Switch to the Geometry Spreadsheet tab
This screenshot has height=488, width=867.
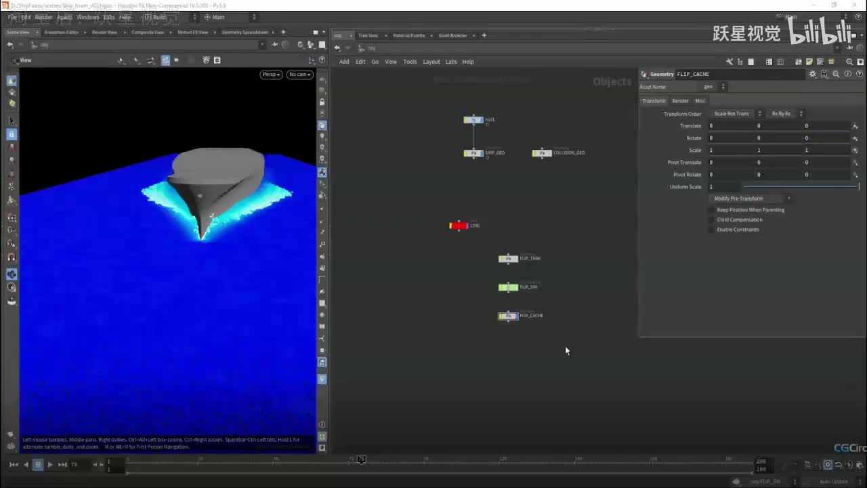click(x=245, y=32)
